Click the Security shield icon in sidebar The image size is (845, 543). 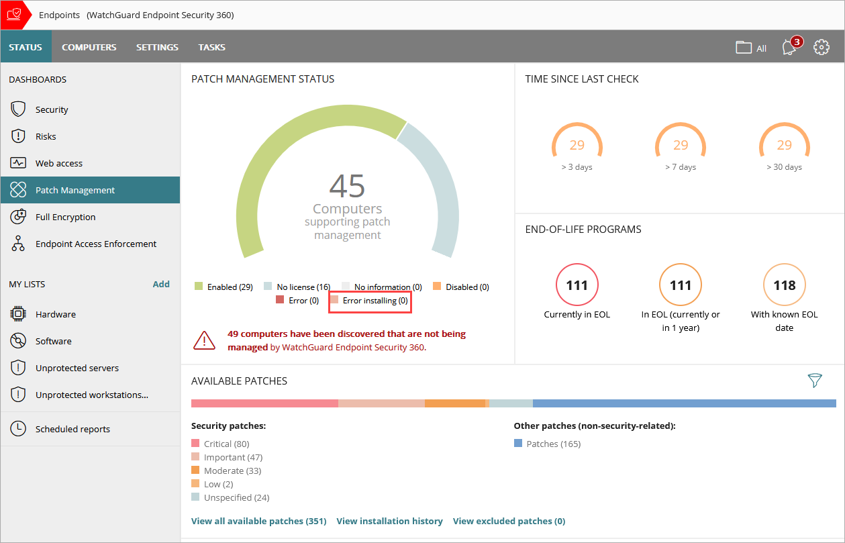click(x=18, y=109)
